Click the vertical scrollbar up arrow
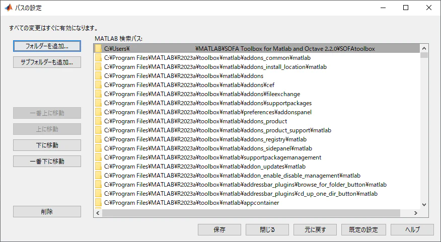Screen dimensions: 441x242 (424, 48)
